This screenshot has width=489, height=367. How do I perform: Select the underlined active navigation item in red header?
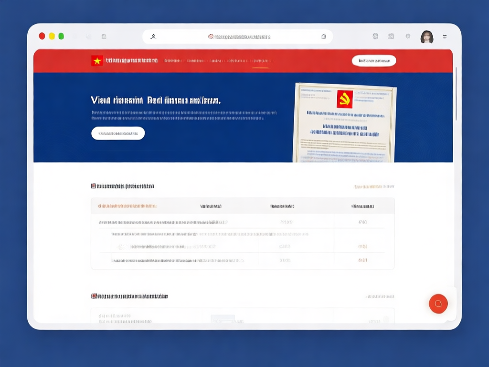261,61
